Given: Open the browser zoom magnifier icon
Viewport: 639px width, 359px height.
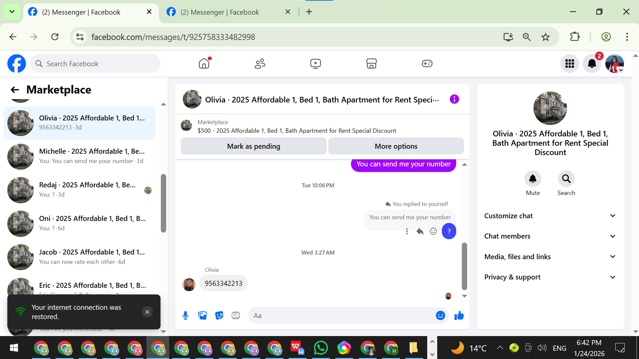Looking at the screenshot, I should tap(526, 37).
